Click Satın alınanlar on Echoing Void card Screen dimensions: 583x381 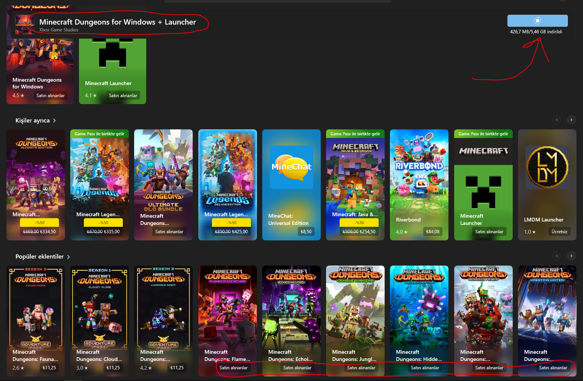[x=297, y=368]
